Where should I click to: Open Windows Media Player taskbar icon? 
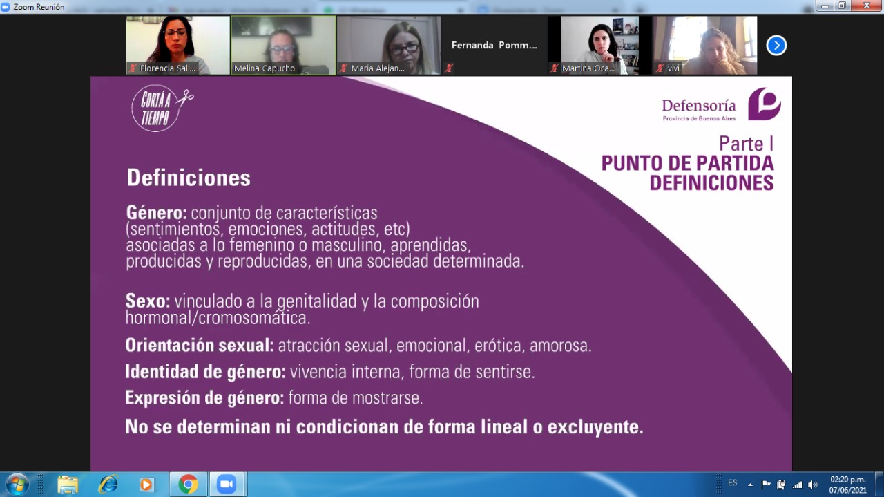(x=146, y=485)
